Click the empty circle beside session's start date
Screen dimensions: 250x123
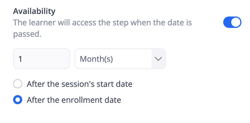(x=17, y=84)
